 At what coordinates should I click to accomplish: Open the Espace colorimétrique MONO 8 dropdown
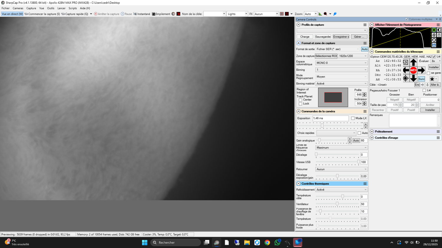click(341, 63)
